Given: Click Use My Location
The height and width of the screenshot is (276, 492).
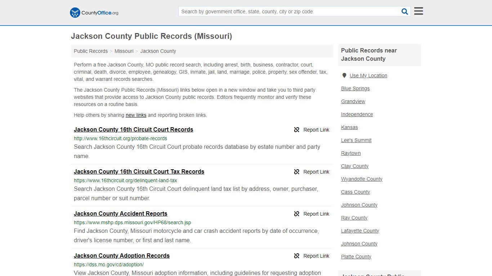Looking at the screenshot, I should coord(368,75).
